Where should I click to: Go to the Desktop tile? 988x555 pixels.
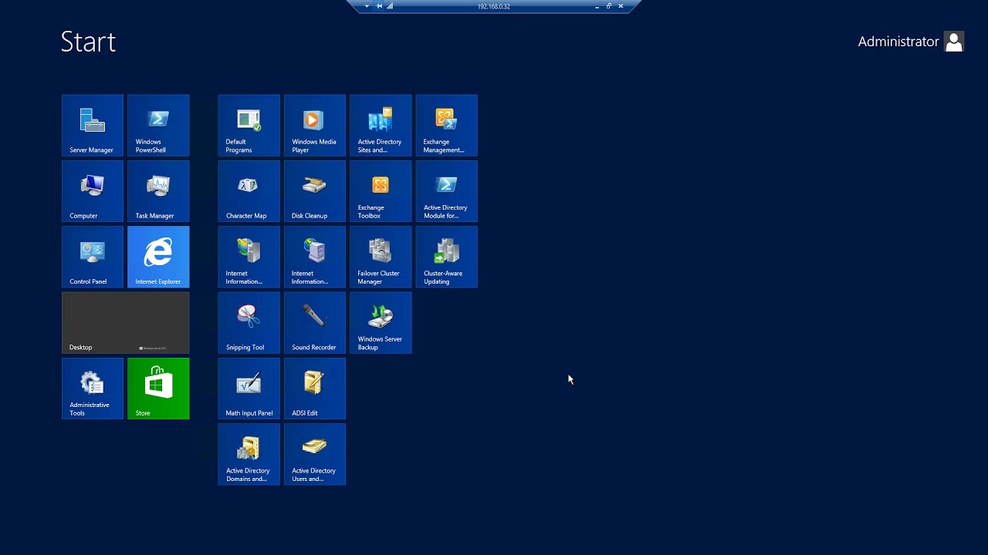(125, 322)
